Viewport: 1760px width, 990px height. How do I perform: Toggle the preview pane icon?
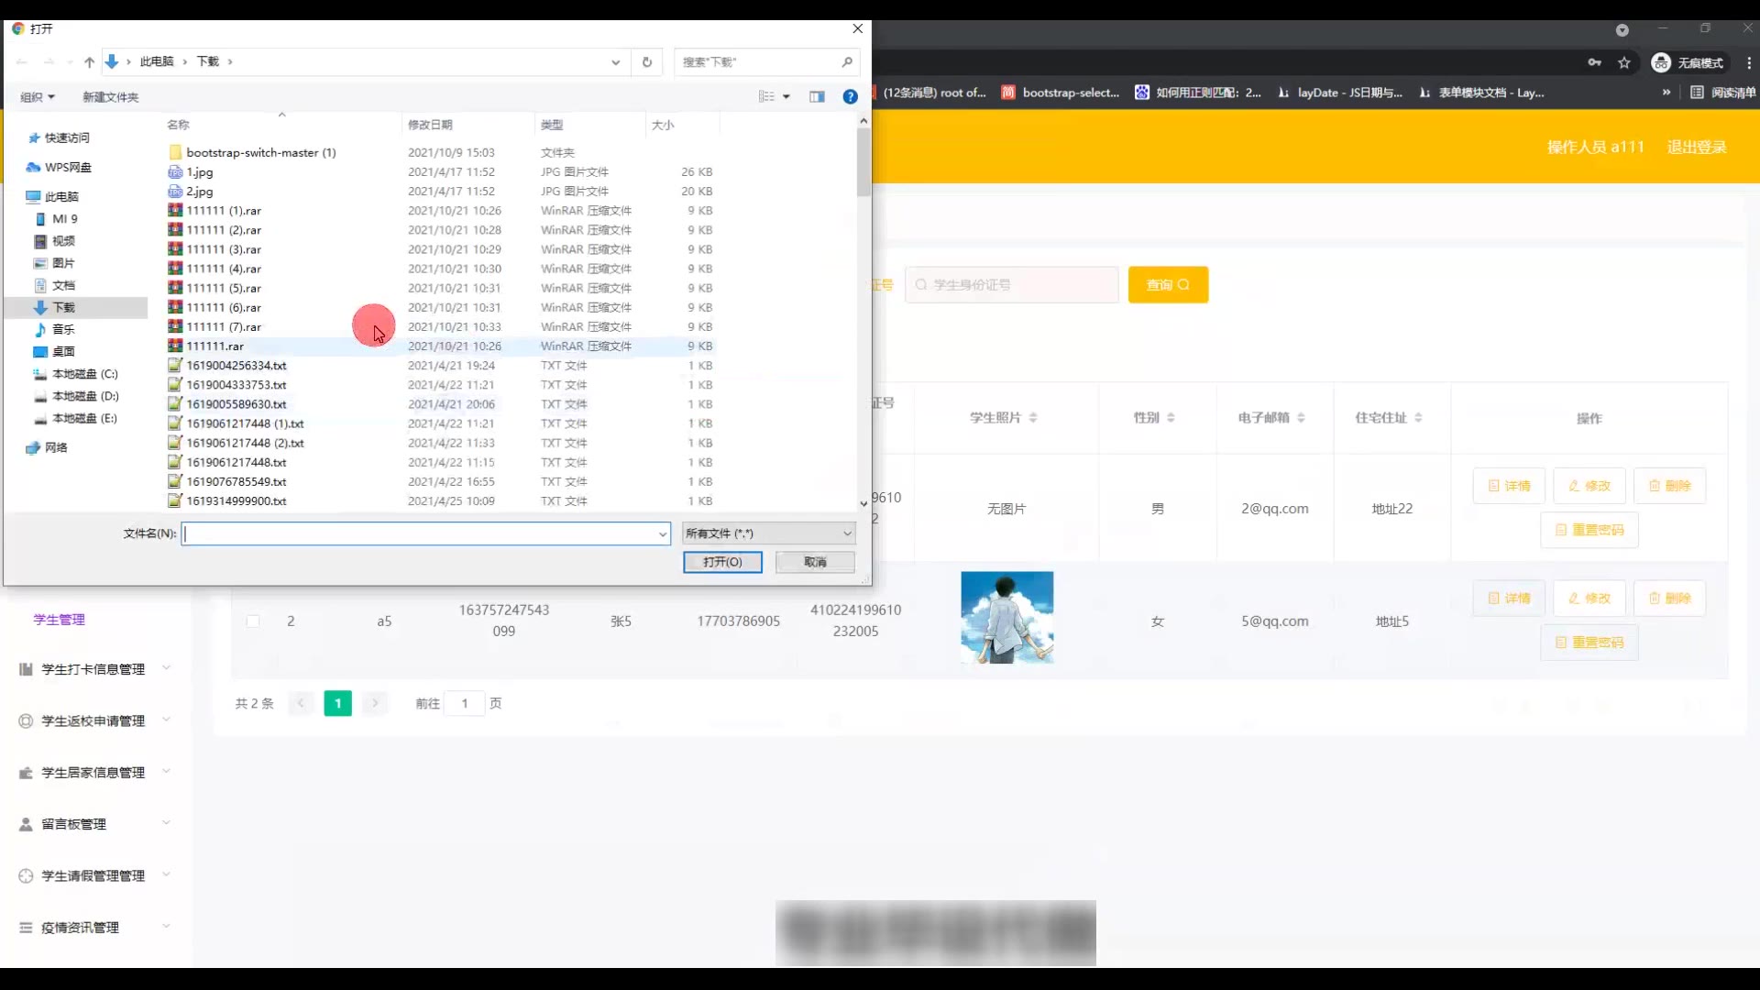pos(817,97)
